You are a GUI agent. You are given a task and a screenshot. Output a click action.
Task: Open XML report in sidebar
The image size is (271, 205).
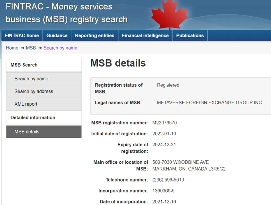point(44,104)
